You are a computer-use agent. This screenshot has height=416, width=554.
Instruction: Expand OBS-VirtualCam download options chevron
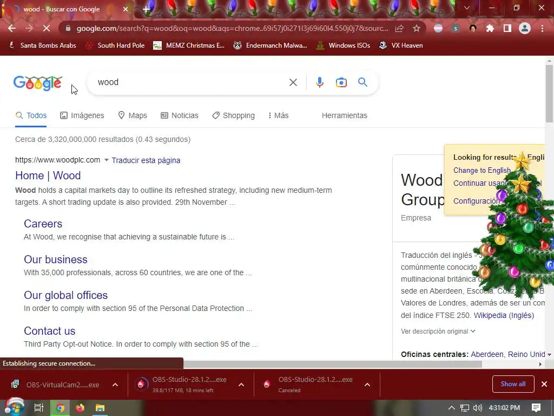point(115,385)
